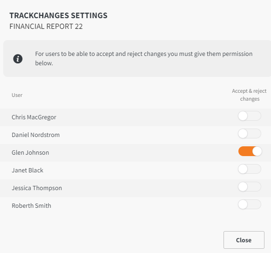The height and width of the screenshot is (253, 271).
Task: Click the Accept & reject changes header
Action: [x=250, y=95]
